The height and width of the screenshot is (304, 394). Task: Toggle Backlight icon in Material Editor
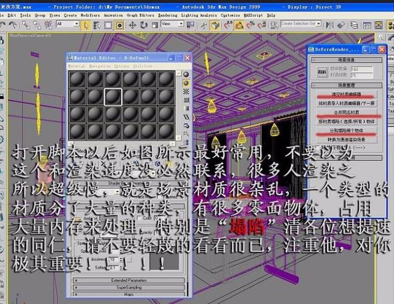point(186,83)
